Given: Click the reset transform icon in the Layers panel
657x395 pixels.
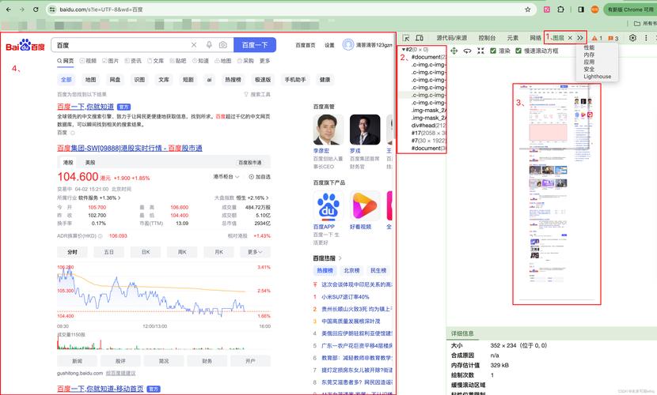Looking at the screenshot, I should [x=480, y=51].
